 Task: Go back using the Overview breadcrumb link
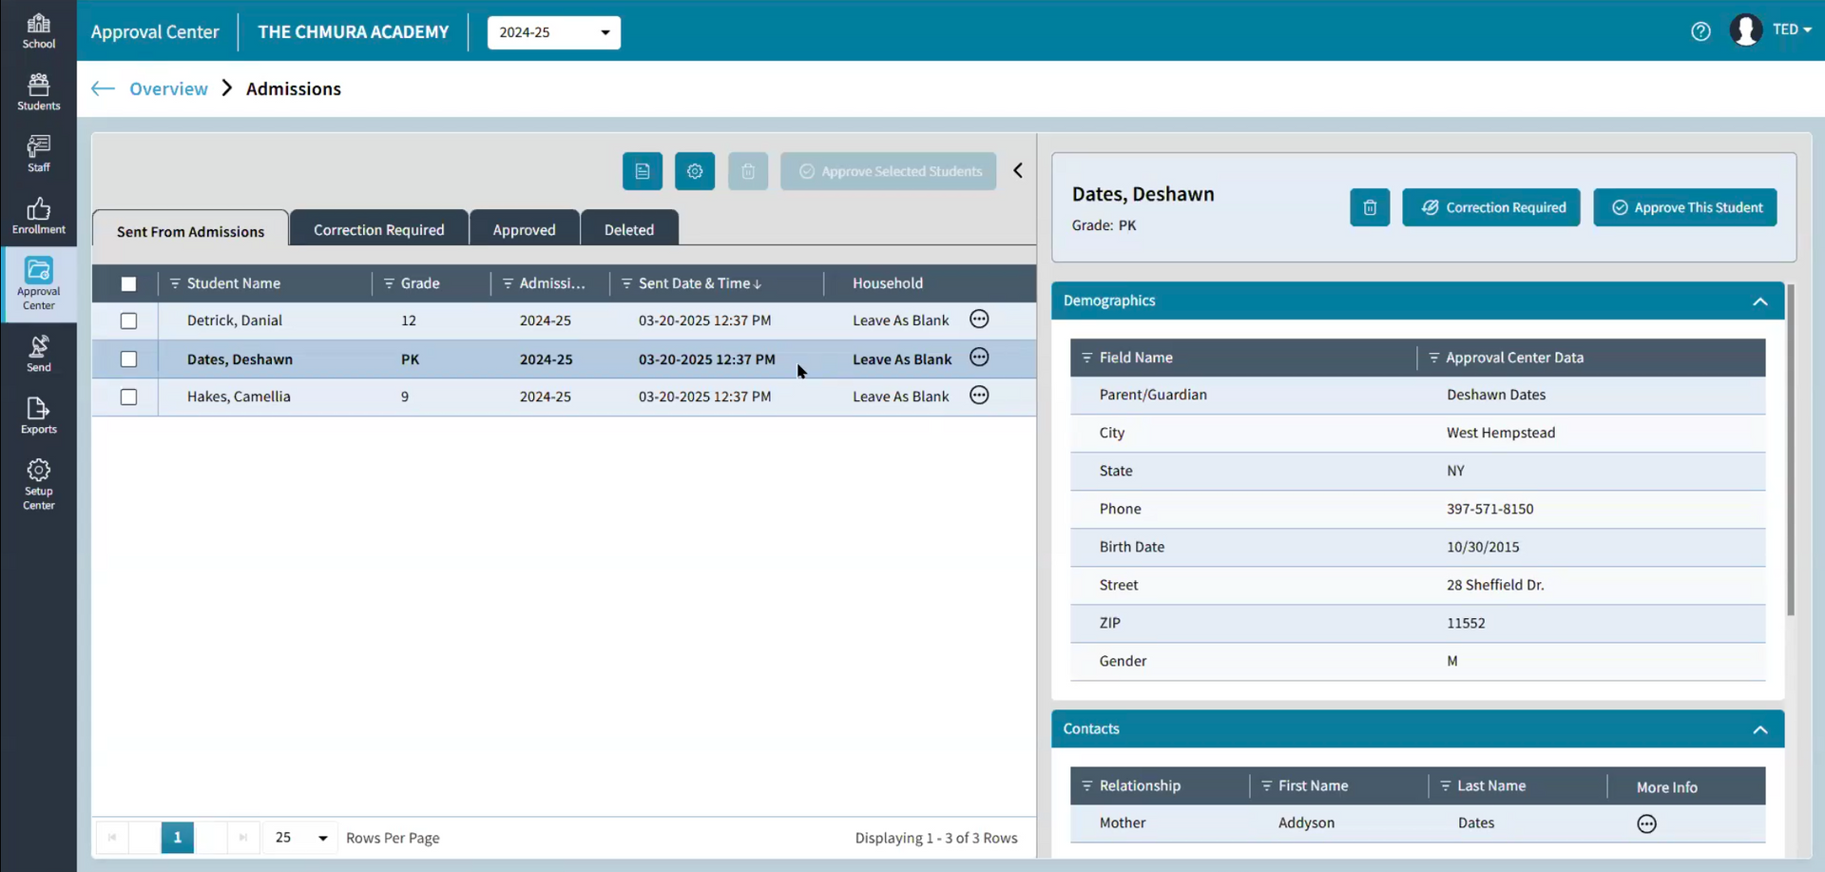[169, 88]
